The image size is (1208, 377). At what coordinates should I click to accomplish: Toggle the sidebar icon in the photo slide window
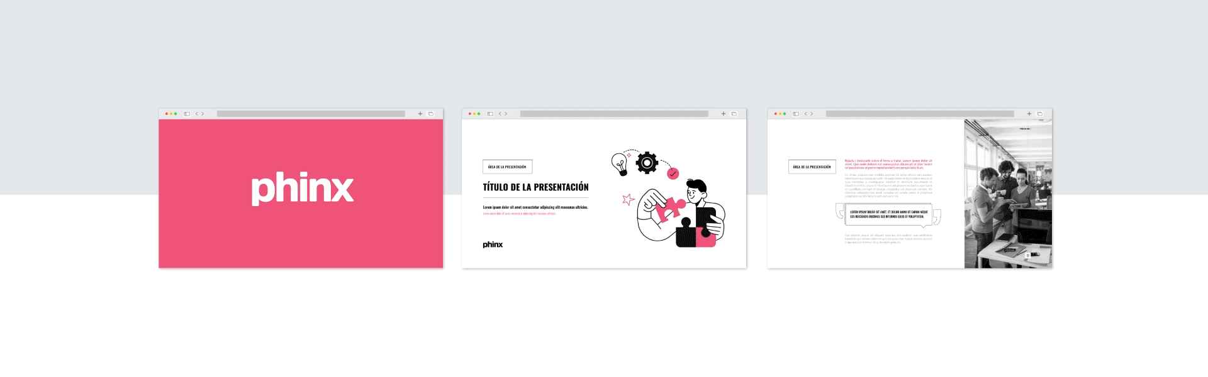(796, 114)
